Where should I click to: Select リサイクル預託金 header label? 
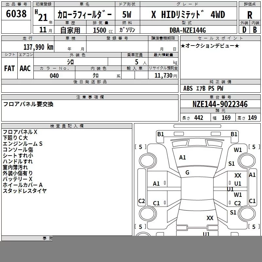(163, 68)
